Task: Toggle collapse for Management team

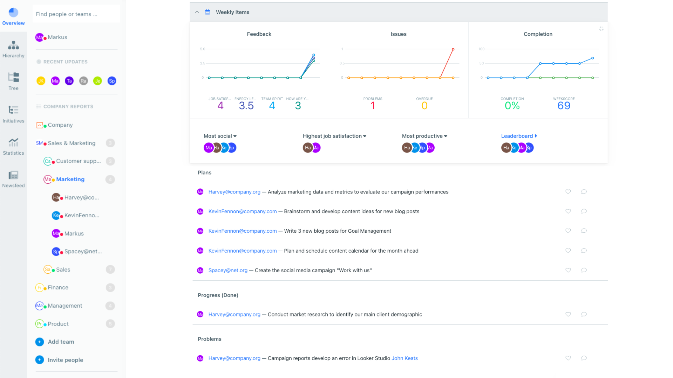Action: (x=110, y=305)
